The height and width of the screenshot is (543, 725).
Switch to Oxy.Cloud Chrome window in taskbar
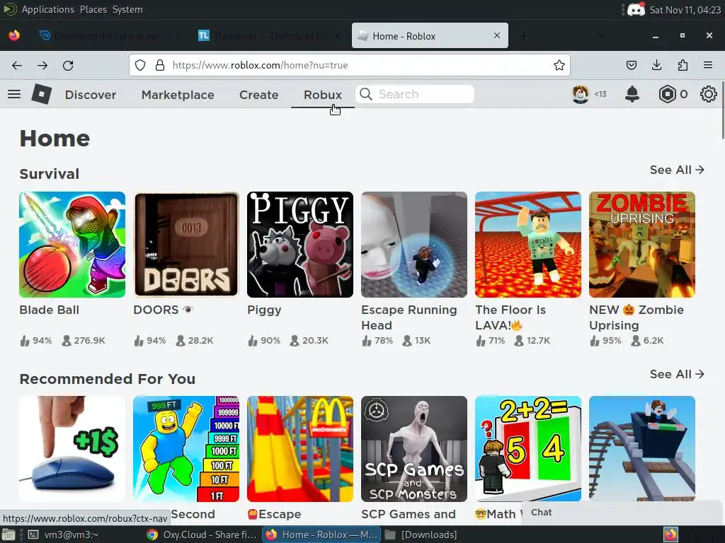click(200, 535)
